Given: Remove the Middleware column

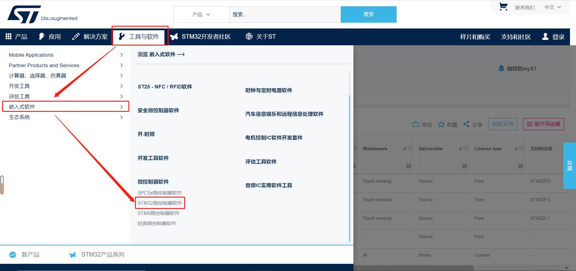Looking at the screenshot, I should pyautogui.click(x=411, y=148).
